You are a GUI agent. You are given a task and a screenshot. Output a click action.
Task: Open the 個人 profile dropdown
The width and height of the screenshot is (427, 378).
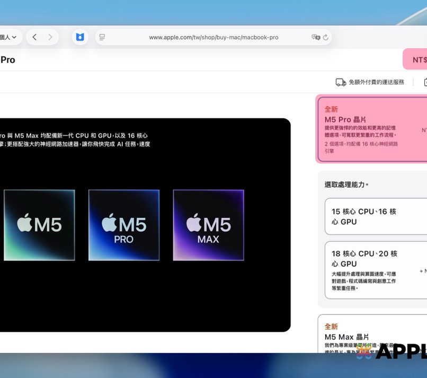pos(8,37)
